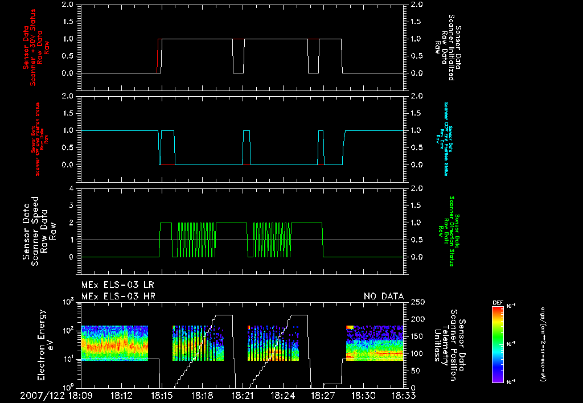Select the 50 tick on the scanner position axis
Image resolution: width=583 pixels, height=403 pixels.
pyautogui.click(x=415, y=371)
